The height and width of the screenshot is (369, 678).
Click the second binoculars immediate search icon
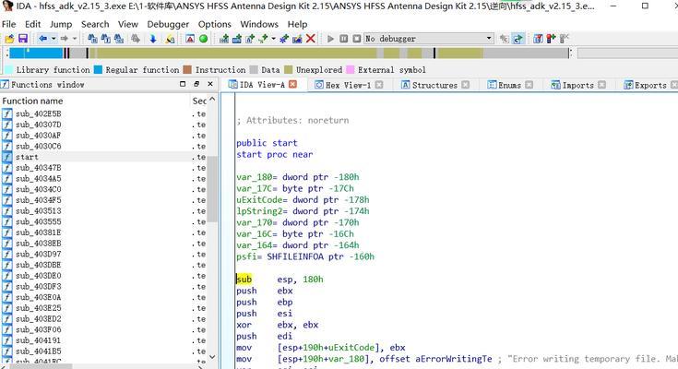(105, 39)
